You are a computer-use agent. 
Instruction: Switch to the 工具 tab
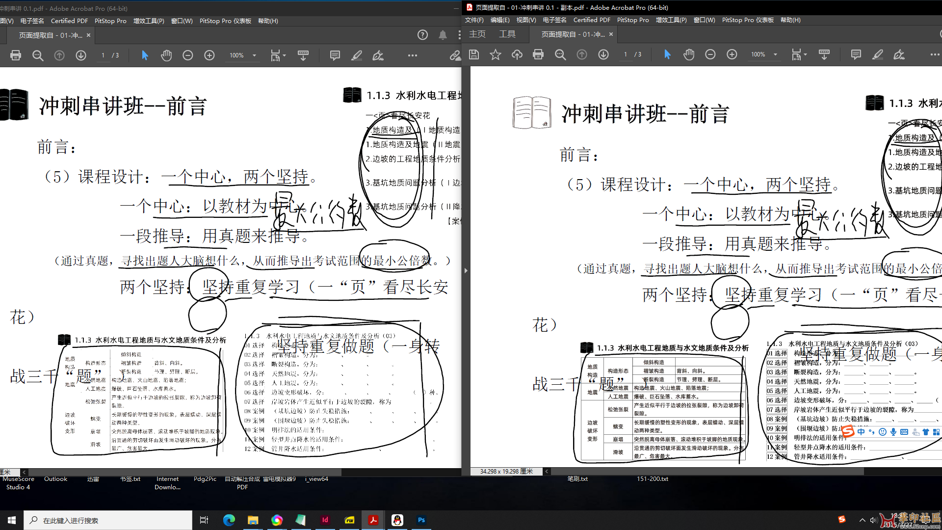coord(507,34)
